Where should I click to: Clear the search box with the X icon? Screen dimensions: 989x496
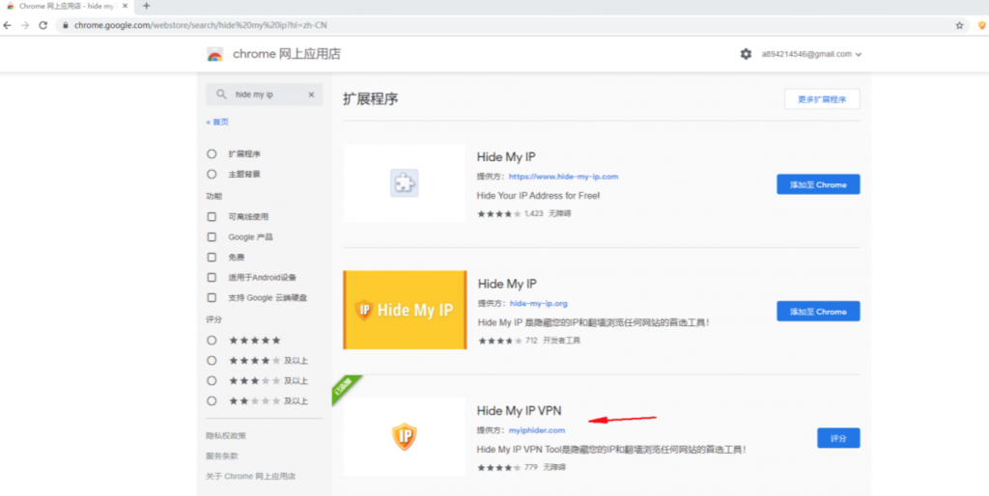coord(311,95)
